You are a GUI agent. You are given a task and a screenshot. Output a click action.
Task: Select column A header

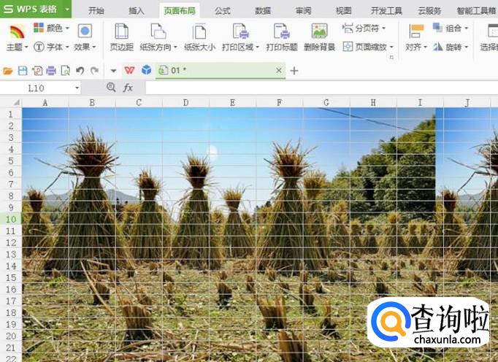click(x=45, y=103)
